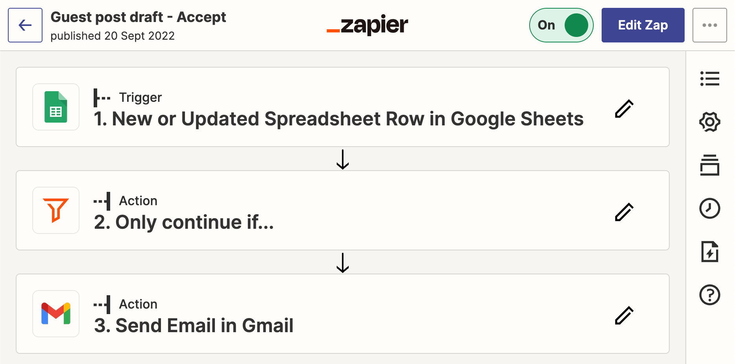735x364 pixels.
Task: Click the Edit Zap button
Action: 643,25
